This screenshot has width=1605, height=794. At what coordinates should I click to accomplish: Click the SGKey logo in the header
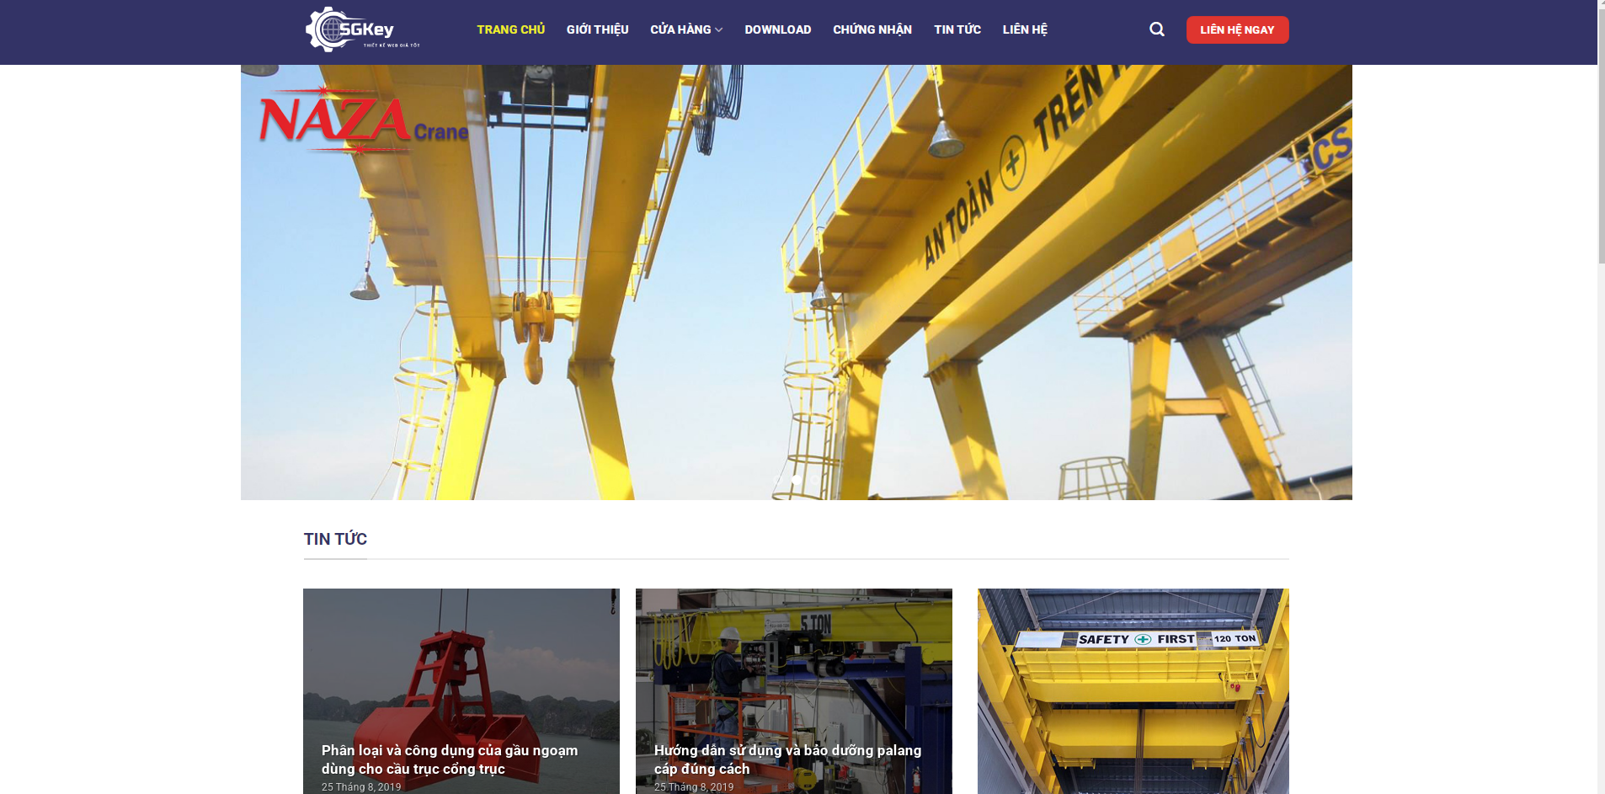[363, 29]
